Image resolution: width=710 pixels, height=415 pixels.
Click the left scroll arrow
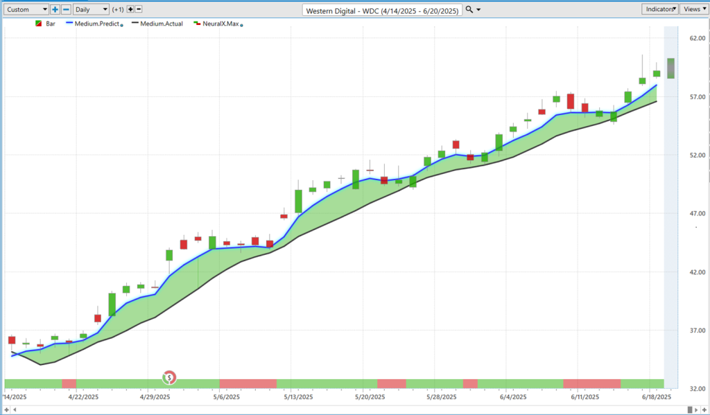[x=15, y=410]
